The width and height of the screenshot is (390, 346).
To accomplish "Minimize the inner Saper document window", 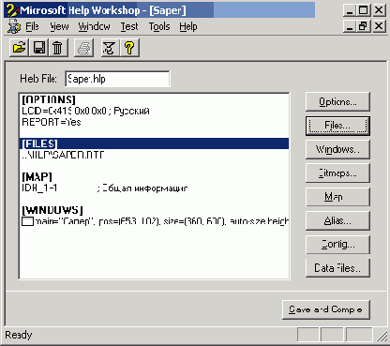I will point(350,26).
